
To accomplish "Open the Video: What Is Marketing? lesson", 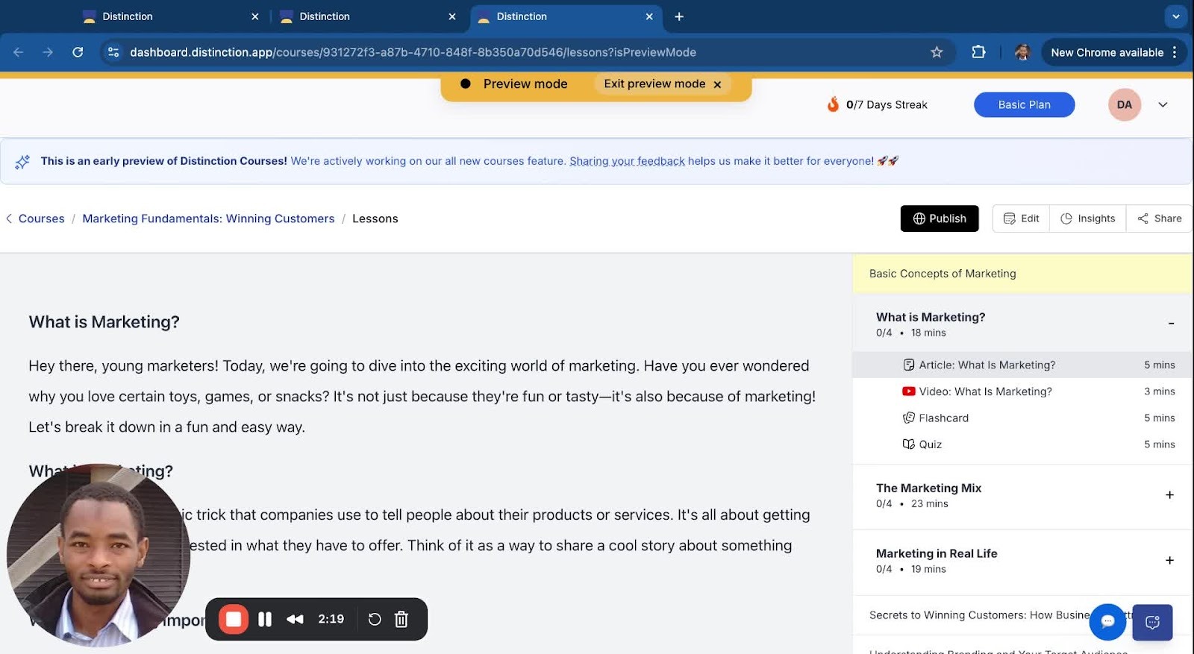I will point(985,392).
